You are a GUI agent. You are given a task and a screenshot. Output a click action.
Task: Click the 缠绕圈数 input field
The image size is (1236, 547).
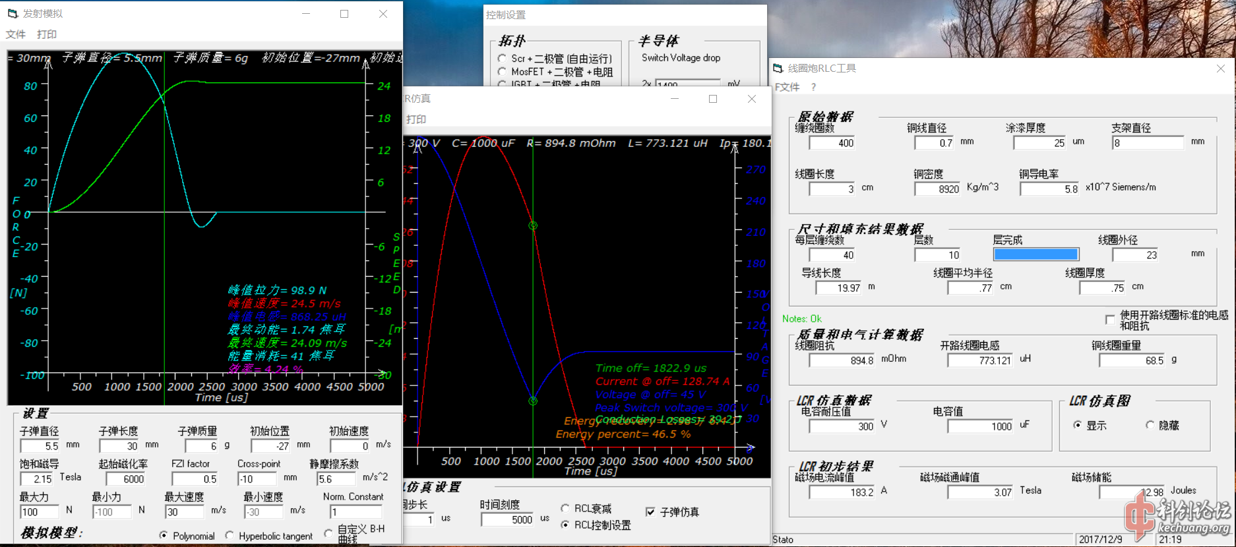click(x=832, y=143)
